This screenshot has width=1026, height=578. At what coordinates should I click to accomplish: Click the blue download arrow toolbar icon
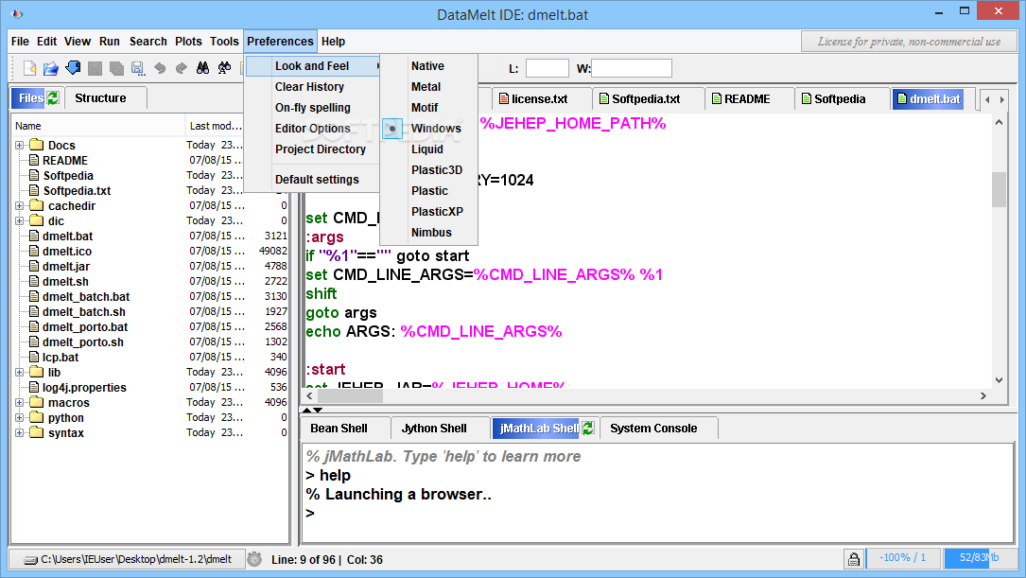tap(73, 68)
